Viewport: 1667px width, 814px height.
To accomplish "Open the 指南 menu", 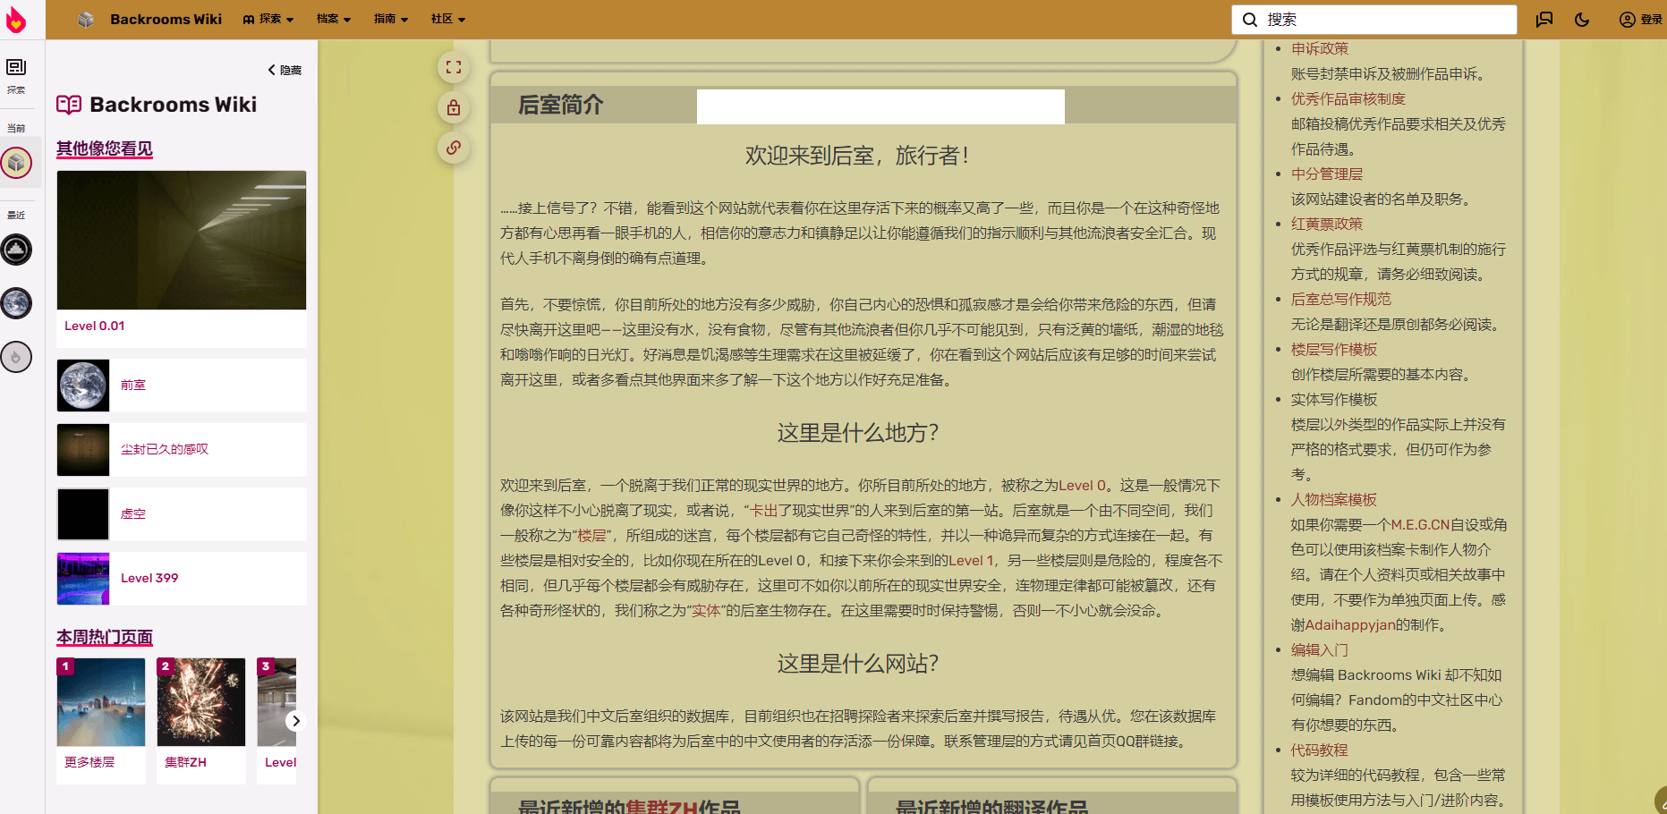I will pyautogui.click(x=390, y=19).
